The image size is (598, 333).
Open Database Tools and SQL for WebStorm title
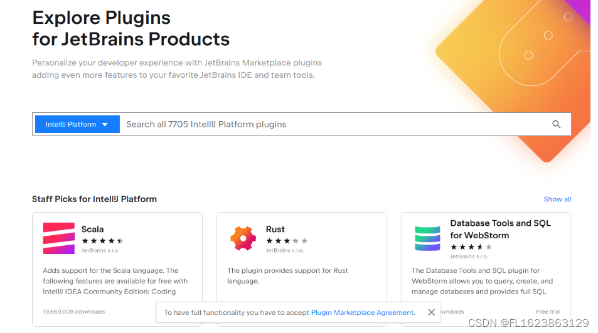click(500, 229)
